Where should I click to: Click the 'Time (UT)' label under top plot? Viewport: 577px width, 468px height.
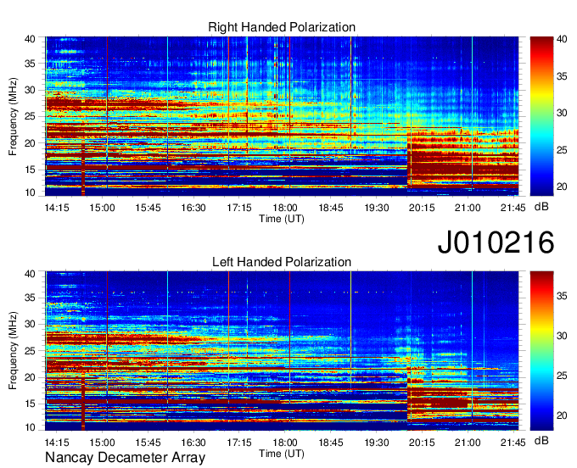282,219
